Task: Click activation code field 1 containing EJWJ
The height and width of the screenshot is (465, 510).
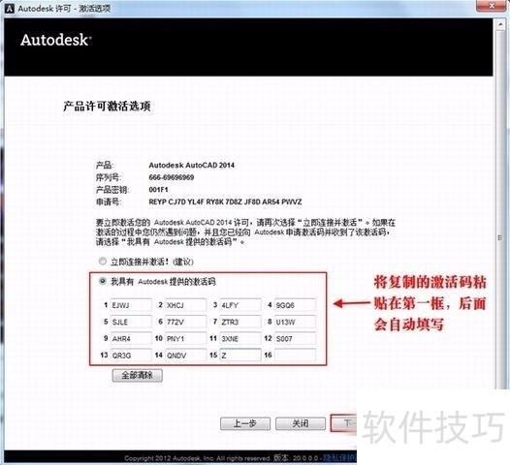Action: pos(131,305)
